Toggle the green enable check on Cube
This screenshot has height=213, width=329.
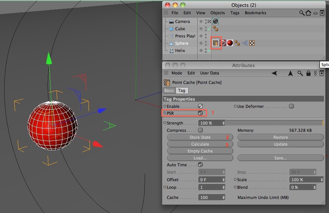[209, 29]
